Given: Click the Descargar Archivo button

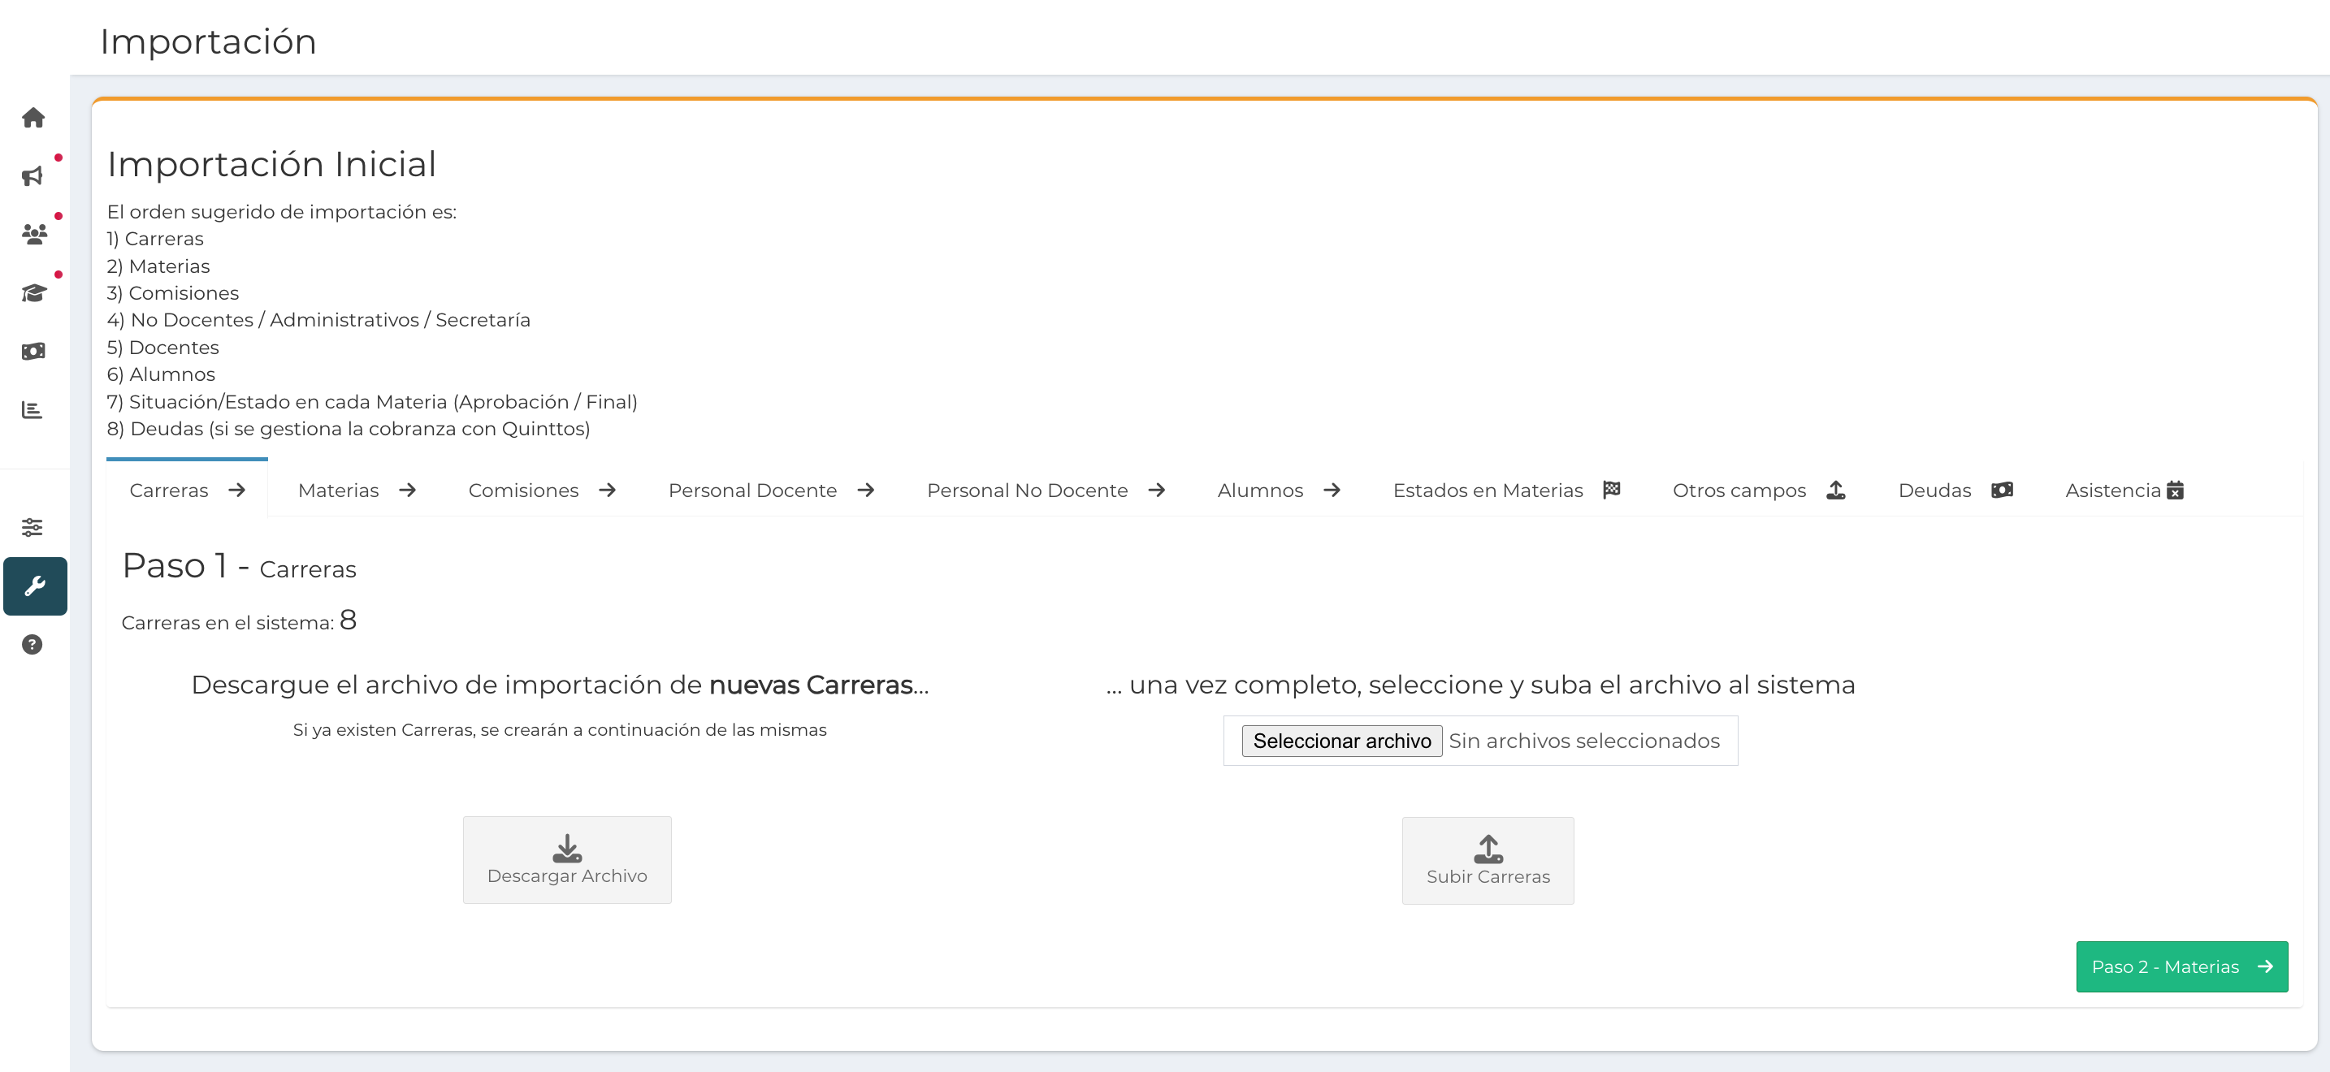Looking at the screenshot, I should [567, 859].
